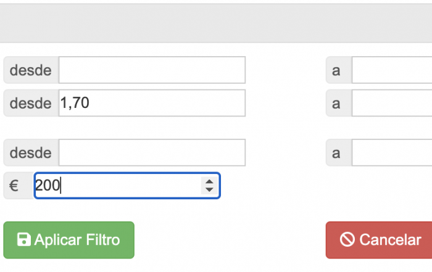This screenshot has width=432, height=272.
Task: Click the third 'a' input field
Action: pyautogui.click(x=392, y=152)
